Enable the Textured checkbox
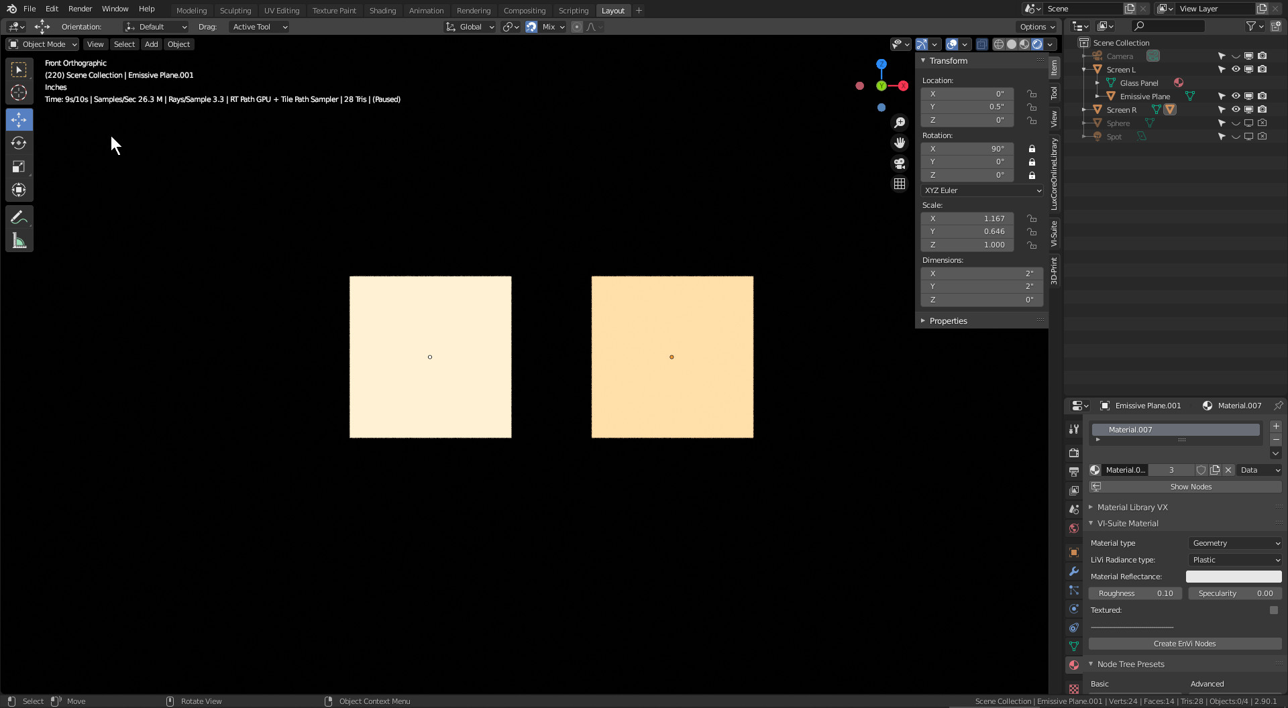The image size is (1288, 708). 1273,610
